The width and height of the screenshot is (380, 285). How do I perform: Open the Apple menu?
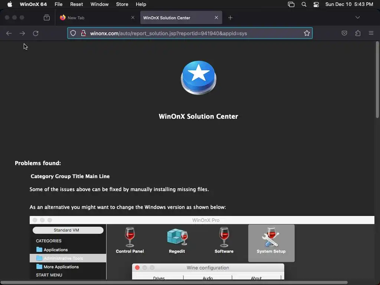tap(10, 4)
